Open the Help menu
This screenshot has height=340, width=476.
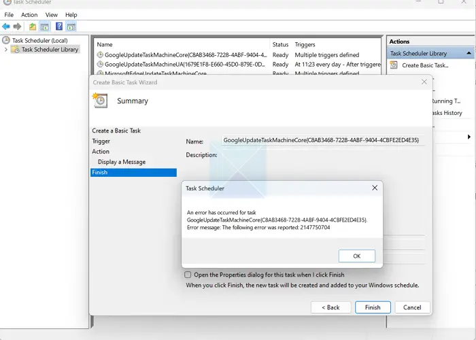click(x=71, y=14)
